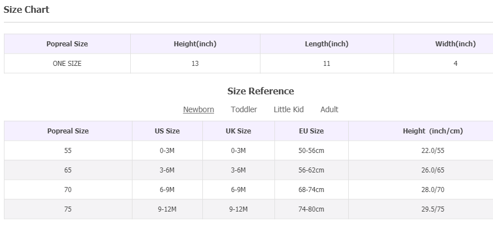Click the UK Size column header
Screen dimensions: 493x230
238,131
